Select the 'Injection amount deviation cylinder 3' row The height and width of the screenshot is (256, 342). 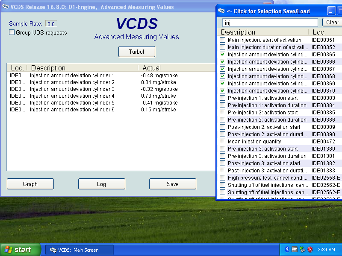[x=111, y=89]
